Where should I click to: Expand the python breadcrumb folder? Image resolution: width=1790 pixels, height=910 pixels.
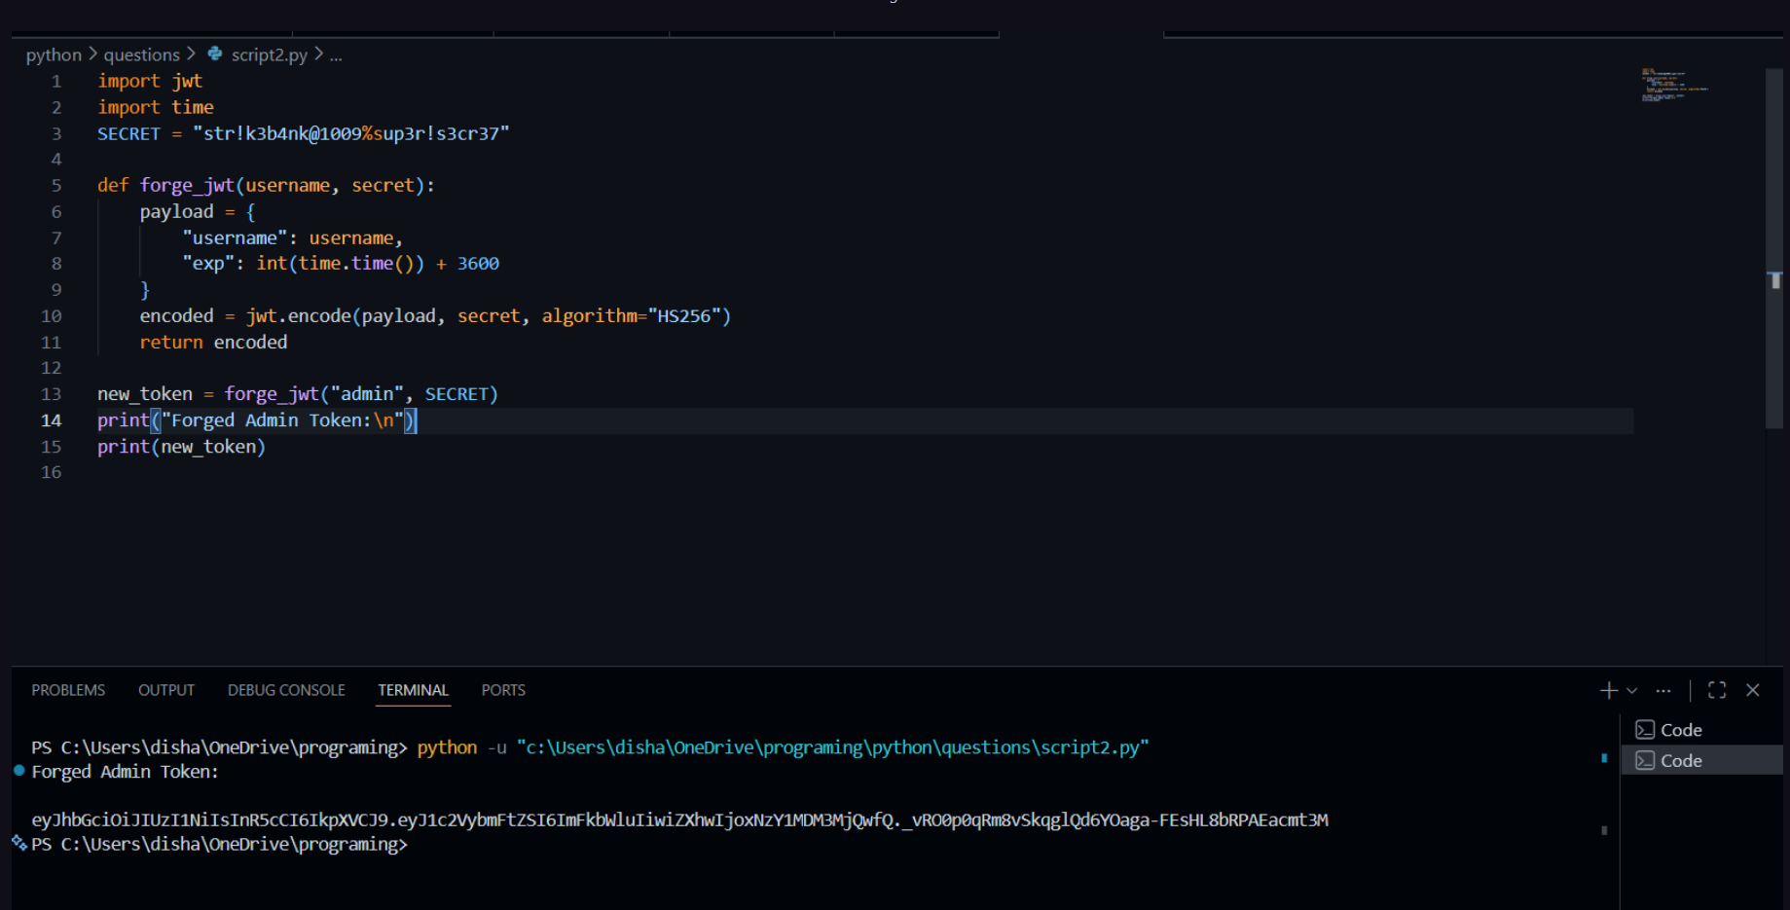click(54, 55)
